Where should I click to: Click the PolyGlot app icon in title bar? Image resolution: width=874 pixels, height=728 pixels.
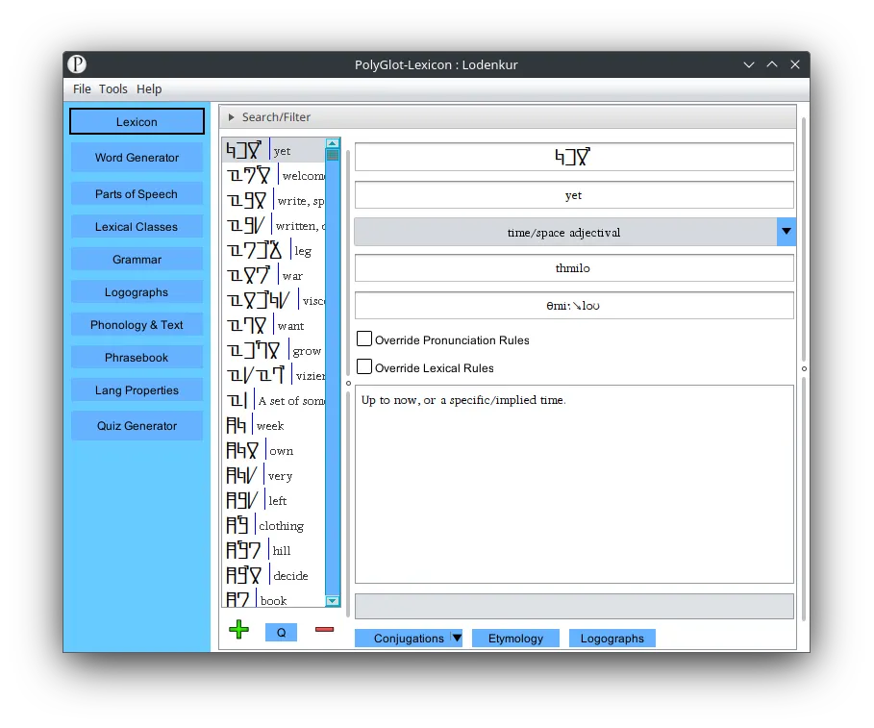(77, 64)
